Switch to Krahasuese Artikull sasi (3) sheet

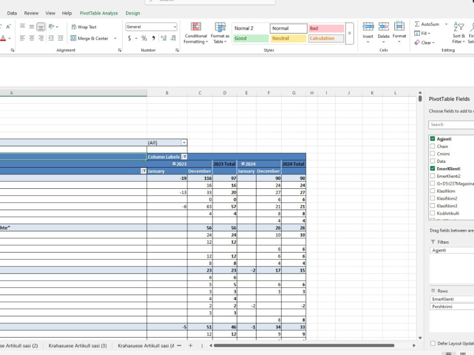click(x=78, y=346)
